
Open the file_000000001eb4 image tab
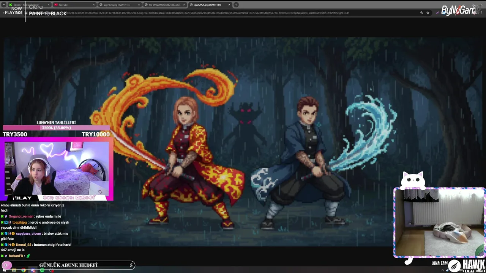164,5
